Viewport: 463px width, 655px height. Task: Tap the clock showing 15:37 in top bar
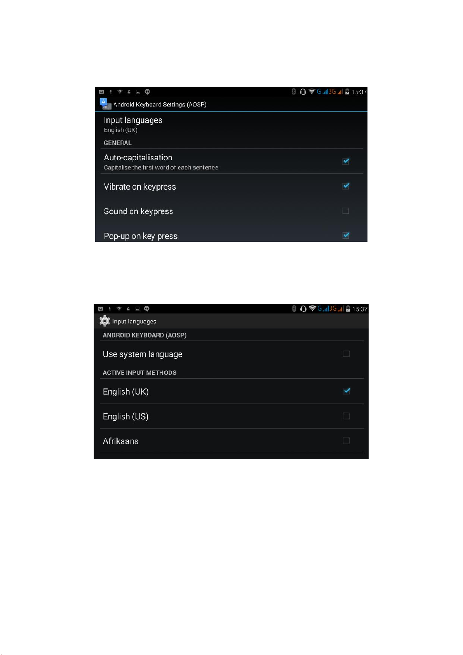(x=359, y=92)
